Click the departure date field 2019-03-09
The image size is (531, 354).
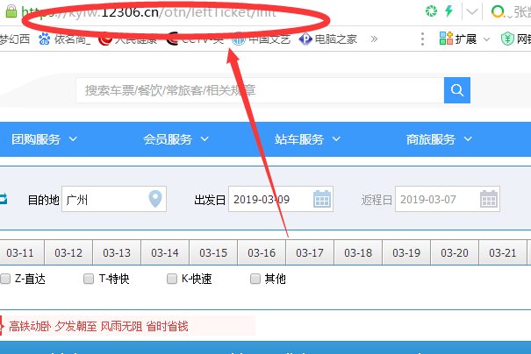(281, 199)
